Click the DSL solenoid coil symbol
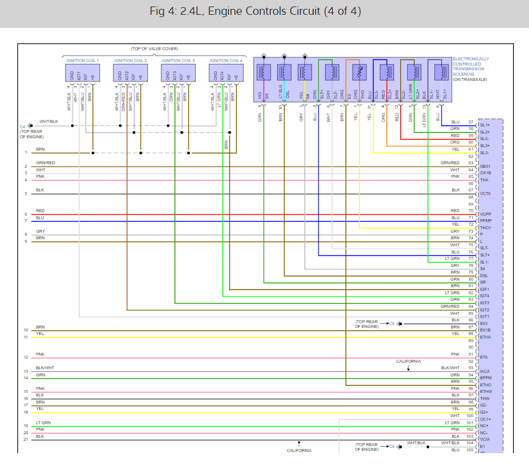Screen dimensions: 529x465 point(284,72)
